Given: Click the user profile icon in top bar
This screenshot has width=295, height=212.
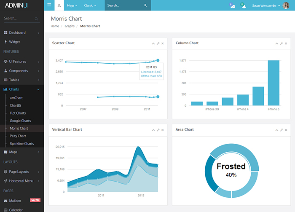Looking at the screenshot, I should tap(59, 5).
